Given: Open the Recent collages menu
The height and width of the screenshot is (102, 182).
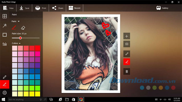Looking at the screenshot, I should 75,8.
